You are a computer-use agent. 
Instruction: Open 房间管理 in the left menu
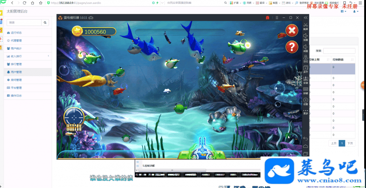pyautogui.click(x=16, y=80)
